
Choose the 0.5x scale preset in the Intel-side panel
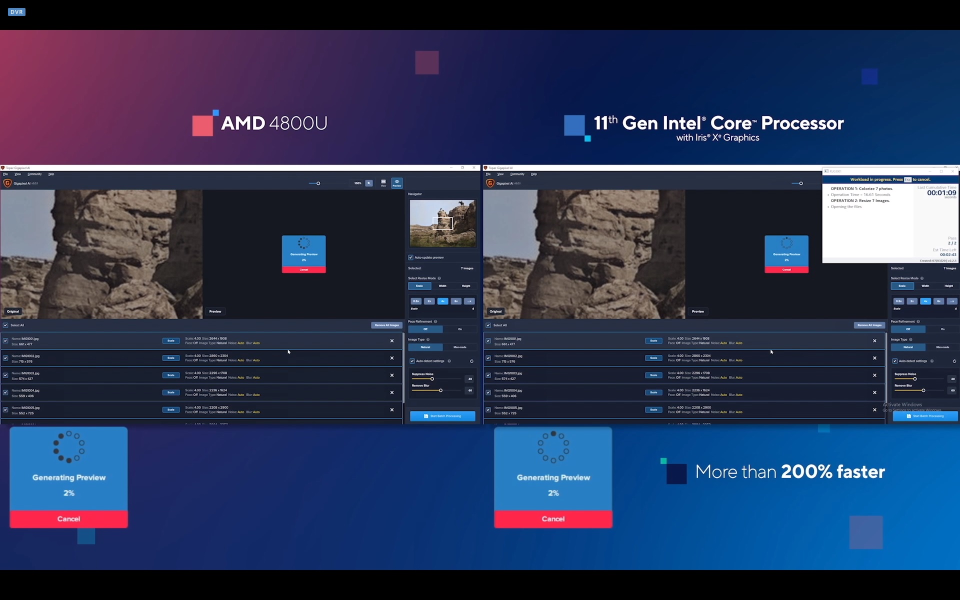coord(899,301)
